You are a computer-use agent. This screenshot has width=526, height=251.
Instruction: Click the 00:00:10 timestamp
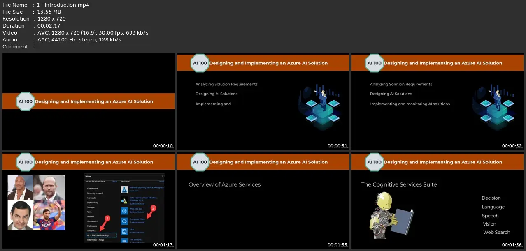tap(163, 146)
